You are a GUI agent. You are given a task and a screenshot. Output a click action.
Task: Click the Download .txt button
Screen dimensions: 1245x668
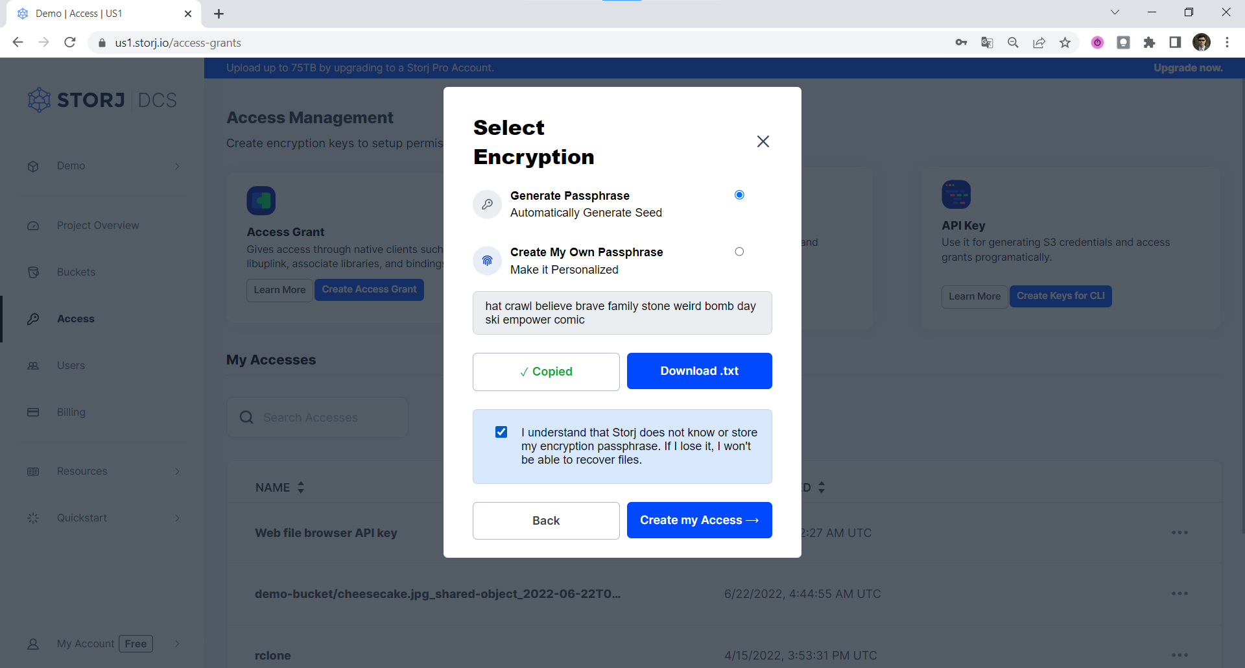pyautogui.click(x=699, y=371)
